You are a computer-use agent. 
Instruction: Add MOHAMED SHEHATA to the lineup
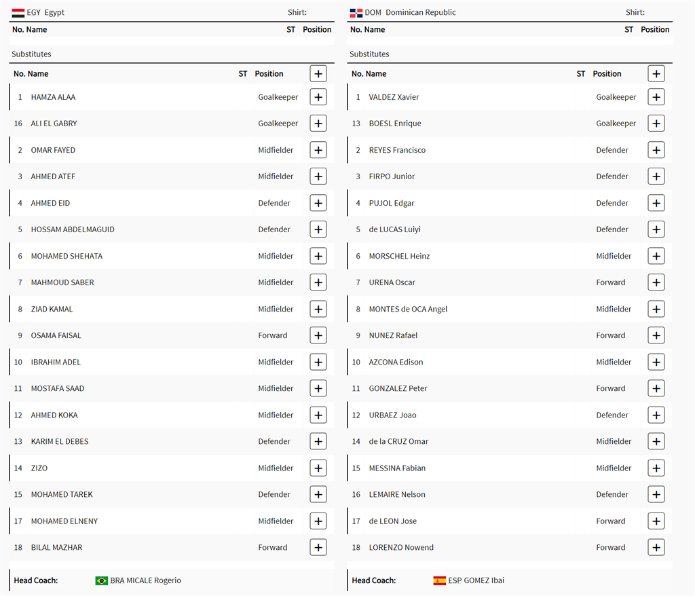click(318, 256)
